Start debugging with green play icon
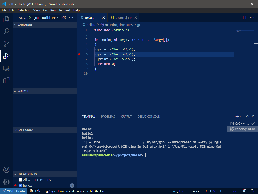The image size is (258, 194). pos(30,18)
